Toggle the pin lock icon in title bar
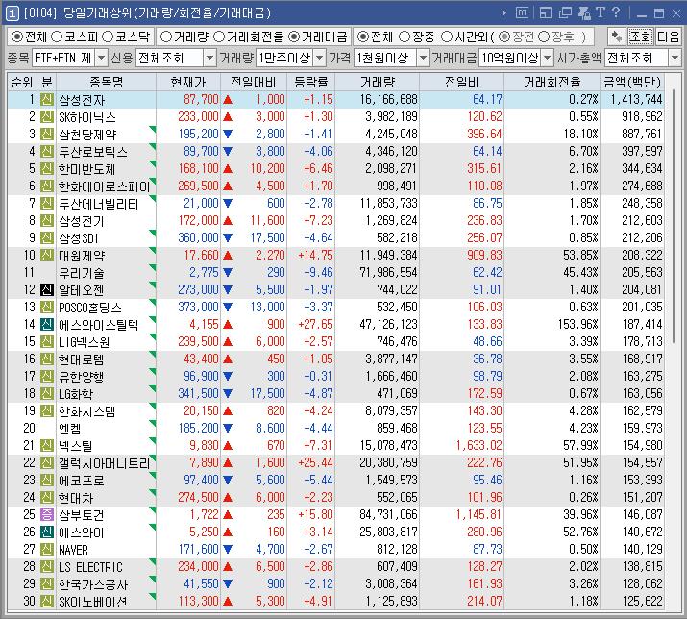Image resolution: width=687 pixels, height=619 pixels. click(x=584, y=13)
